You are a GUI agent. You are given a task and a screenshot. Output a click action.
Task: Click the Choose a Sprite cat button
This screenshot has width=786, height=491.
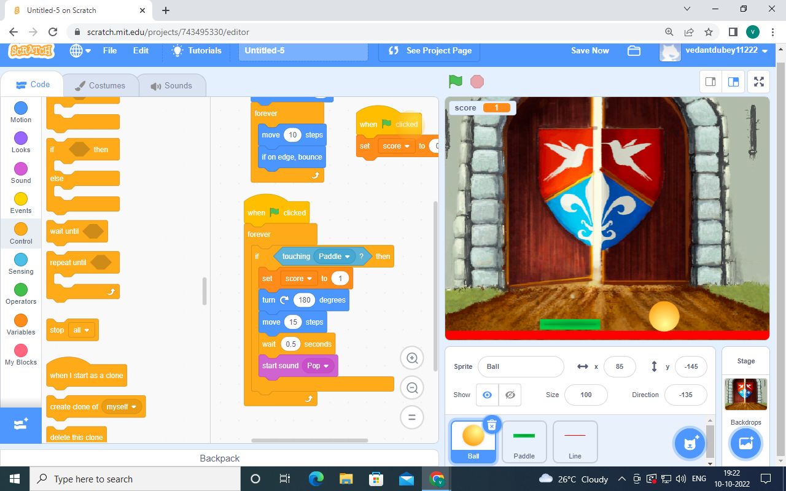click(x=689, y=443)
